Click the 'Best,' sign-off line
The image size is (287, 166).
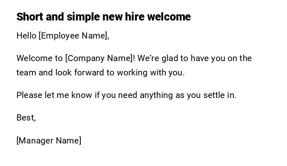click(x=26, y=118)
